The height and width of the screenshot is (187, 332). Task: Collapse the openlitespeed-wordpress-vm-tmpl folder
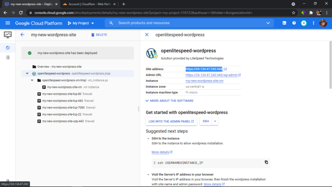[x=32, y=80]
